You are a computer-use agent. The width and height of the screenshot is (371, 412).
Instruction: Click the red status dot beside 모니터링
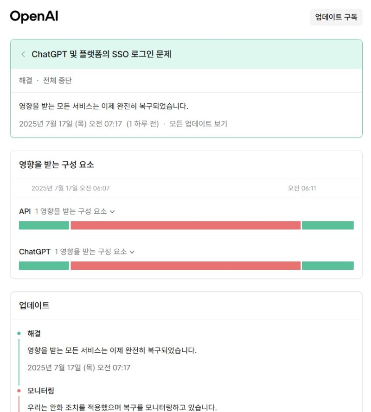point(19,390)
